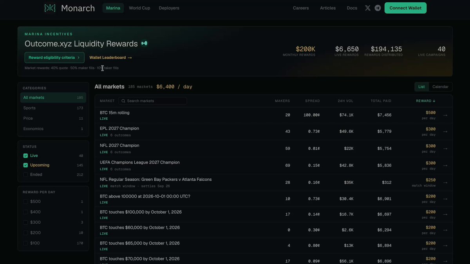Switch to List view

pyautogui.click(x=421, y=87)
